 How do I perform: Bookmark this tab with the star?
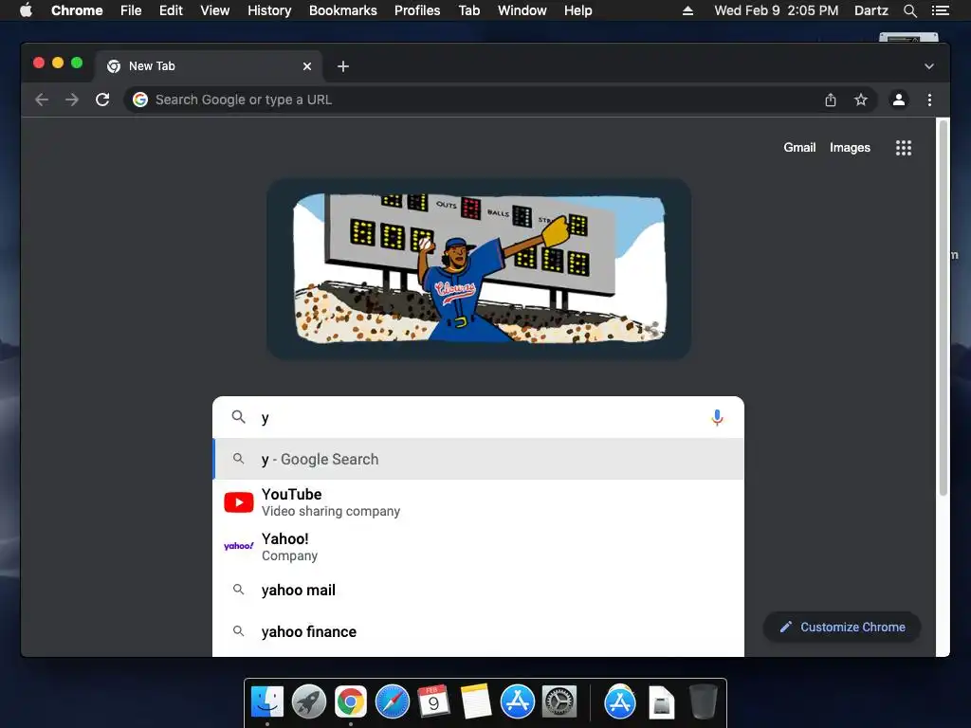861,100
